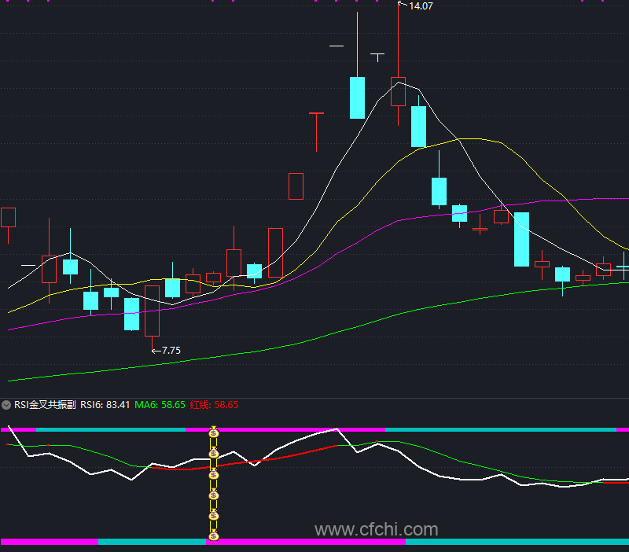The image size is (629, 552).
Task: Select the second money bag icon from top
Action: [x=214, y=453]
